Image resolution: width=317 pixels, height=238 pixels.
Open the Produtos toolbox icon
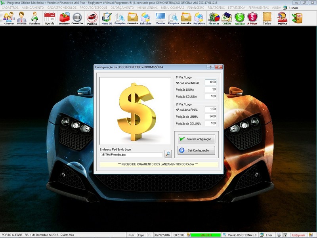click(x=64, y=18)
